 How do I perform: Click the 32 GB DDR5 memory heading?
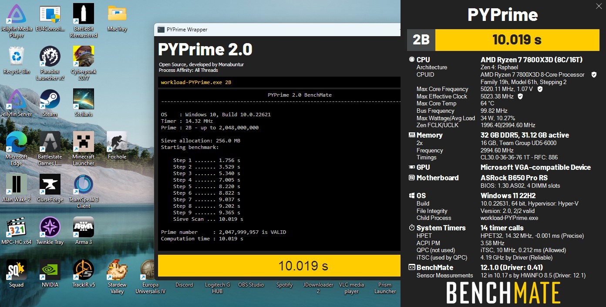click(525, 135)
